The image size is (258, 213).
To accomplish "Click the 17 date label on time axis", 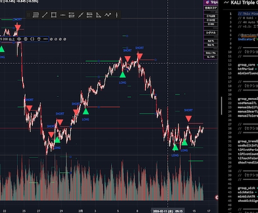I will tap(209, 211).
